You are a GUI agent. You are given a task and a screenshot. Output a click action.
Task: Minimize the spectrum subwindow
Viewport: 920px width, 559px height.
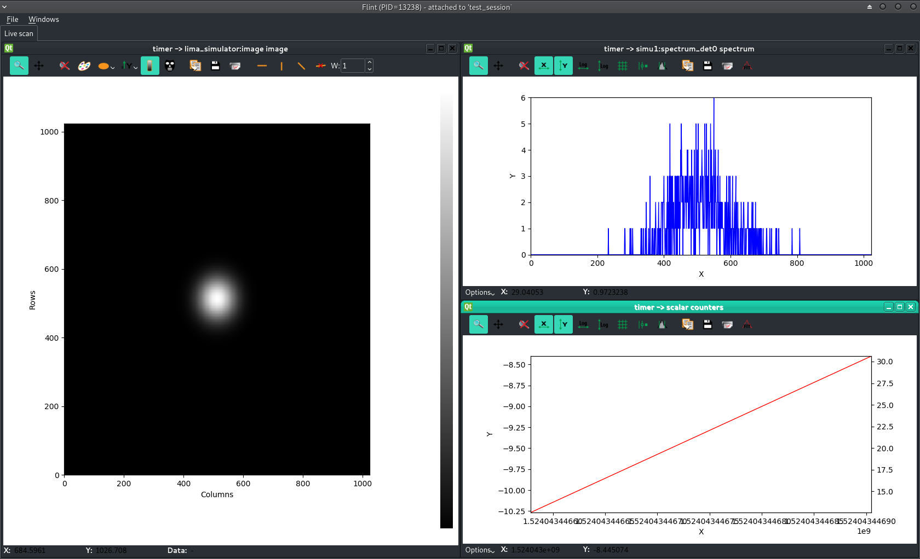[x=889, y=49]
